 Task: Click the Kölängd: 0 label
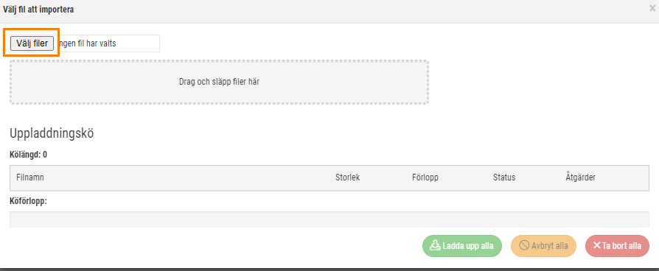point(28,155)
